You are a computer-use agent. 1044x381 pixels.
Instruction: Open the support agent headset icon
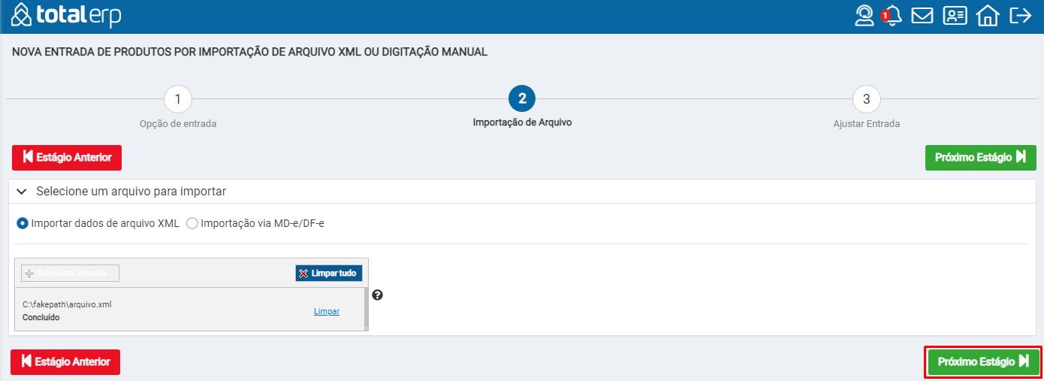[865, 16]
